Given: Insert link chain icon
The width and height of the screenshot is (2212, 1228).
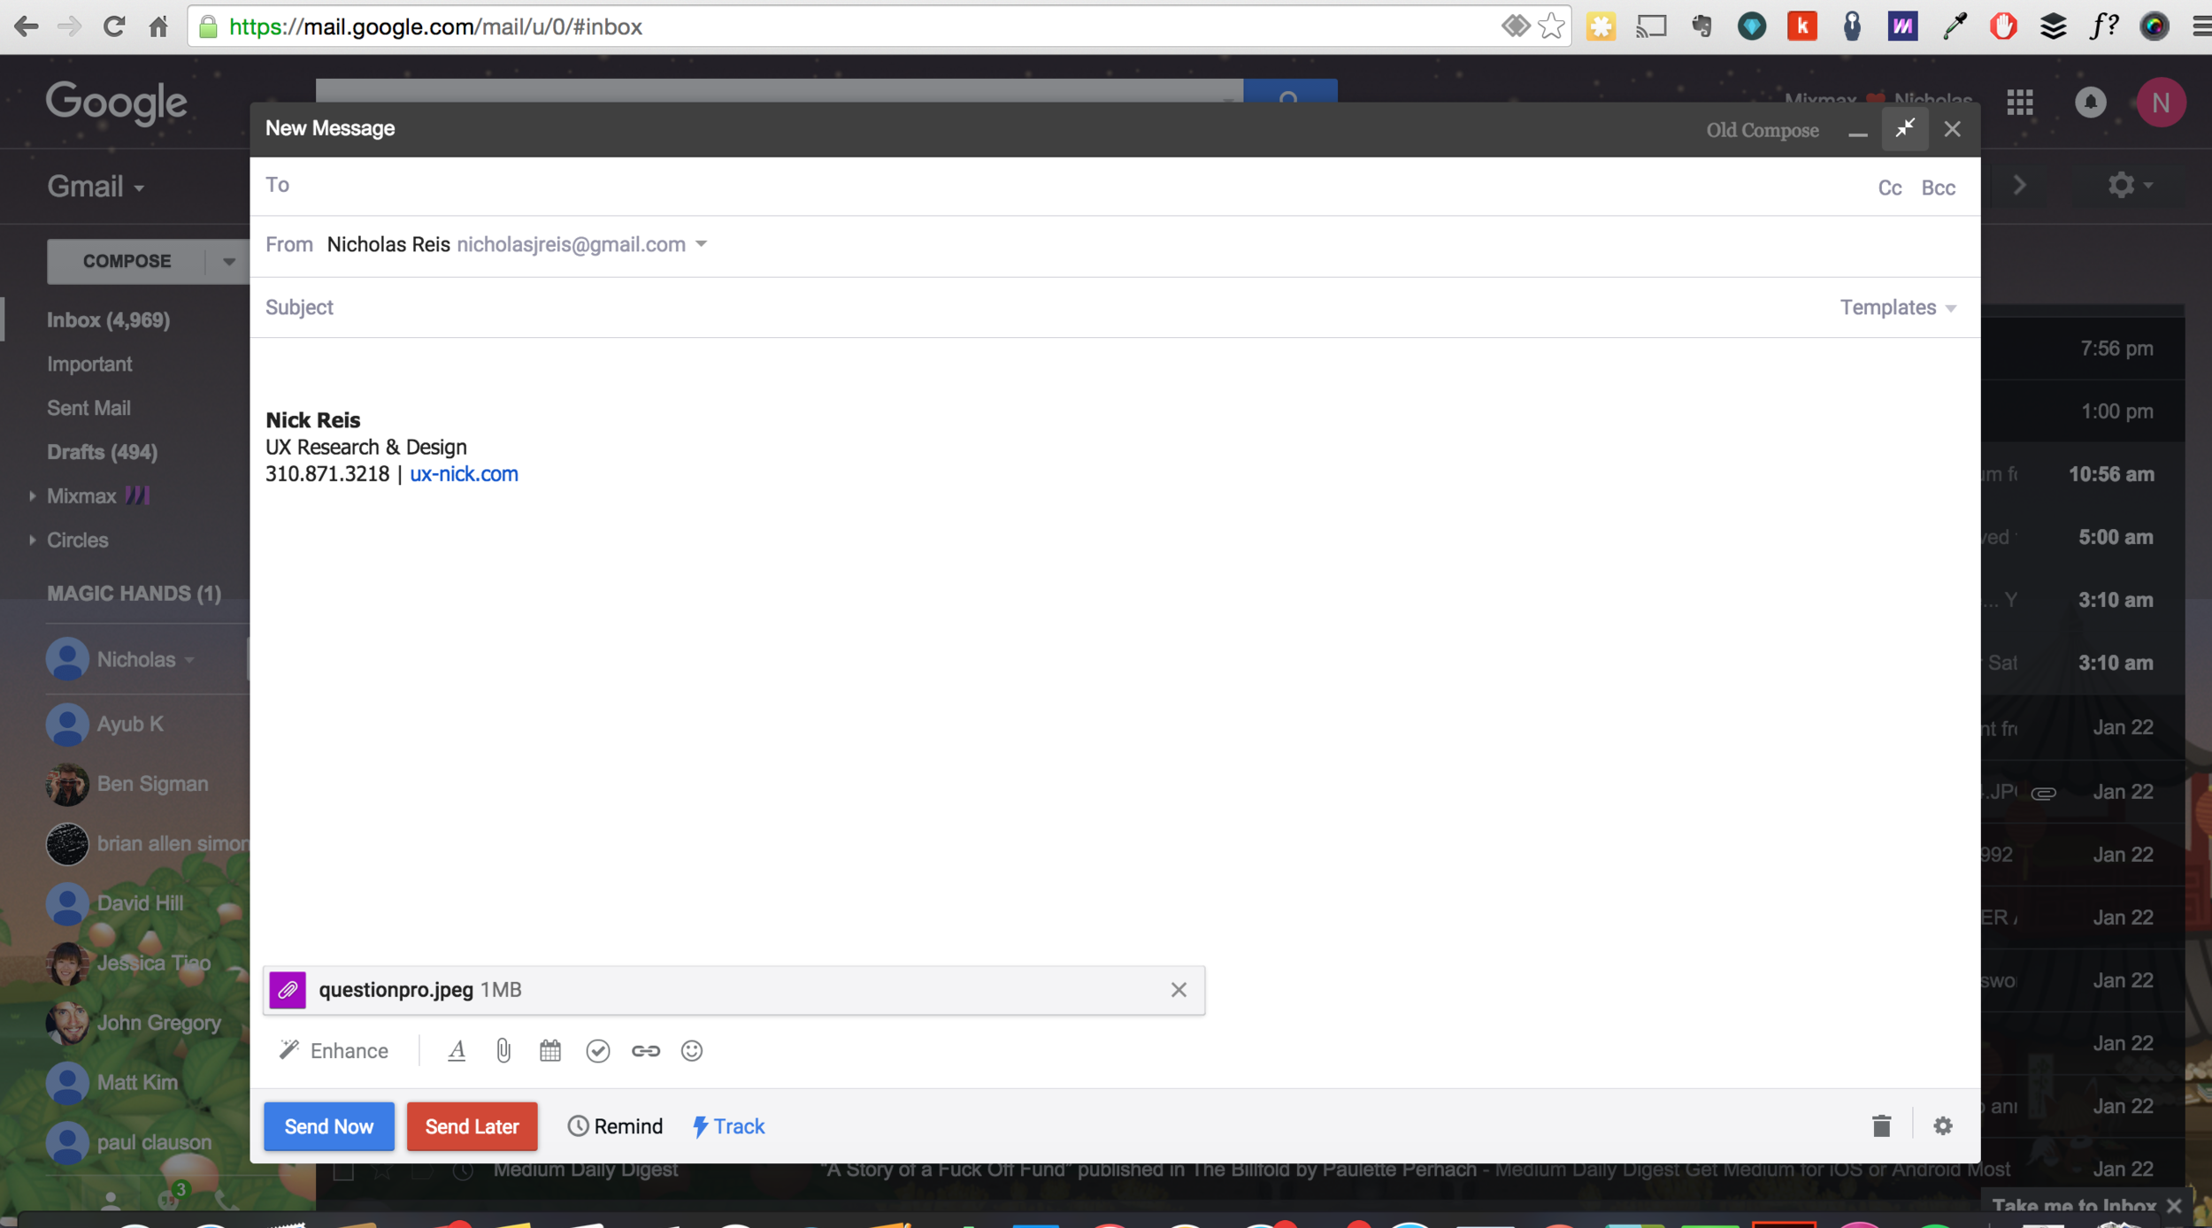Looking at the screenshot, I should 646,1050.
